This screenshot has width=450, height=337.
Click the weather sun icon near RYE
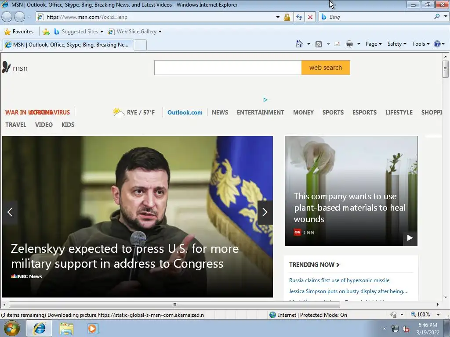(x=119, y=112)
